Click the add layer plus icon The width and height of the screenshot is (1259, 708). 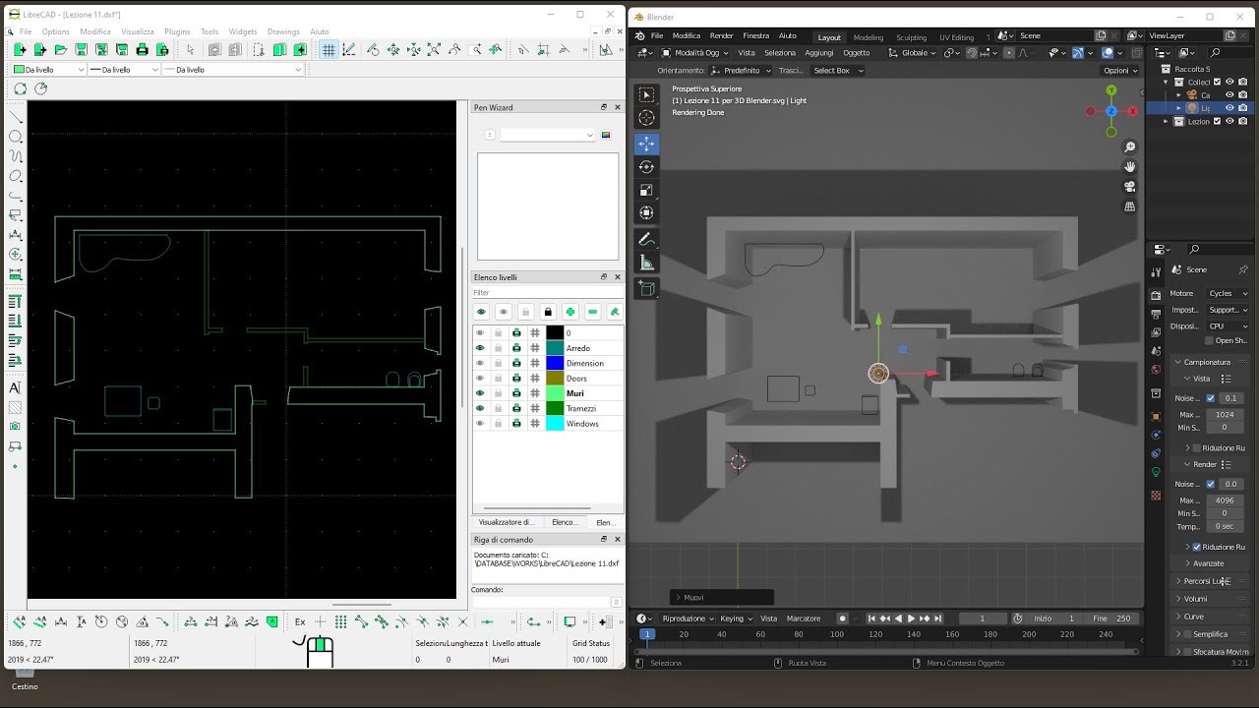pos(570,312)
